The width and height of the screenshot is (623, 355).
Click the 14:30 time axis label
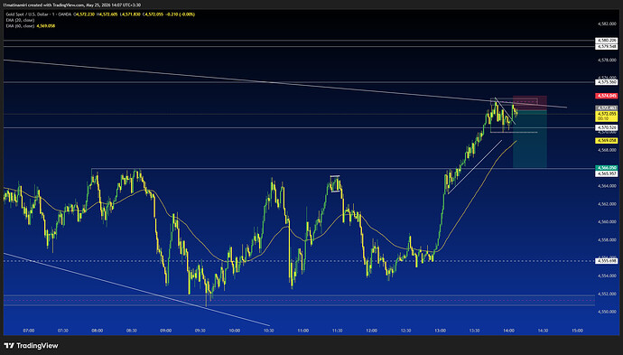(x=544, y=331)
